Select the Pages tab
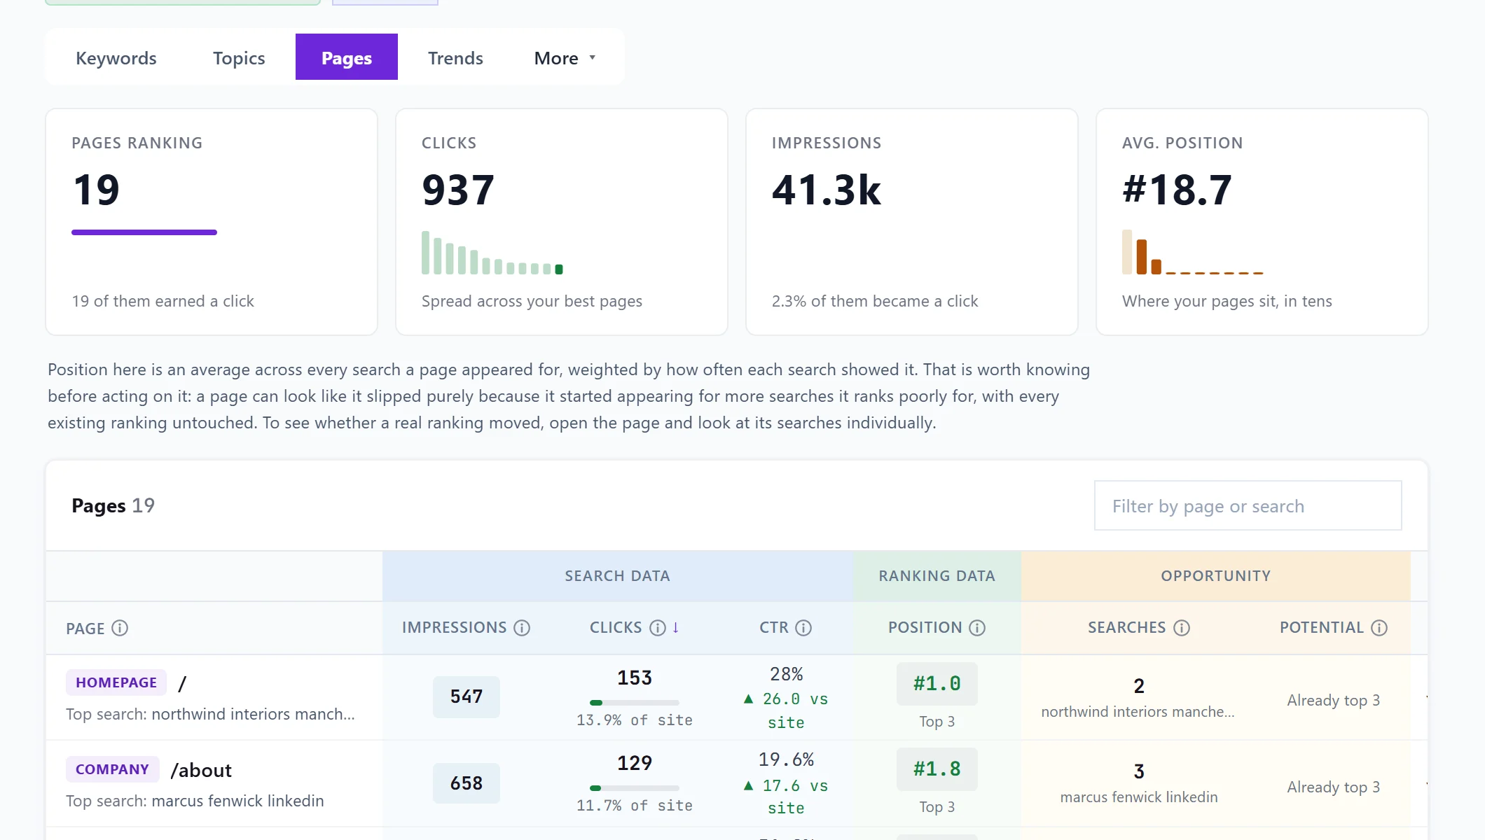The height and width of the screenshot is (840, 1485). (347, 57)
